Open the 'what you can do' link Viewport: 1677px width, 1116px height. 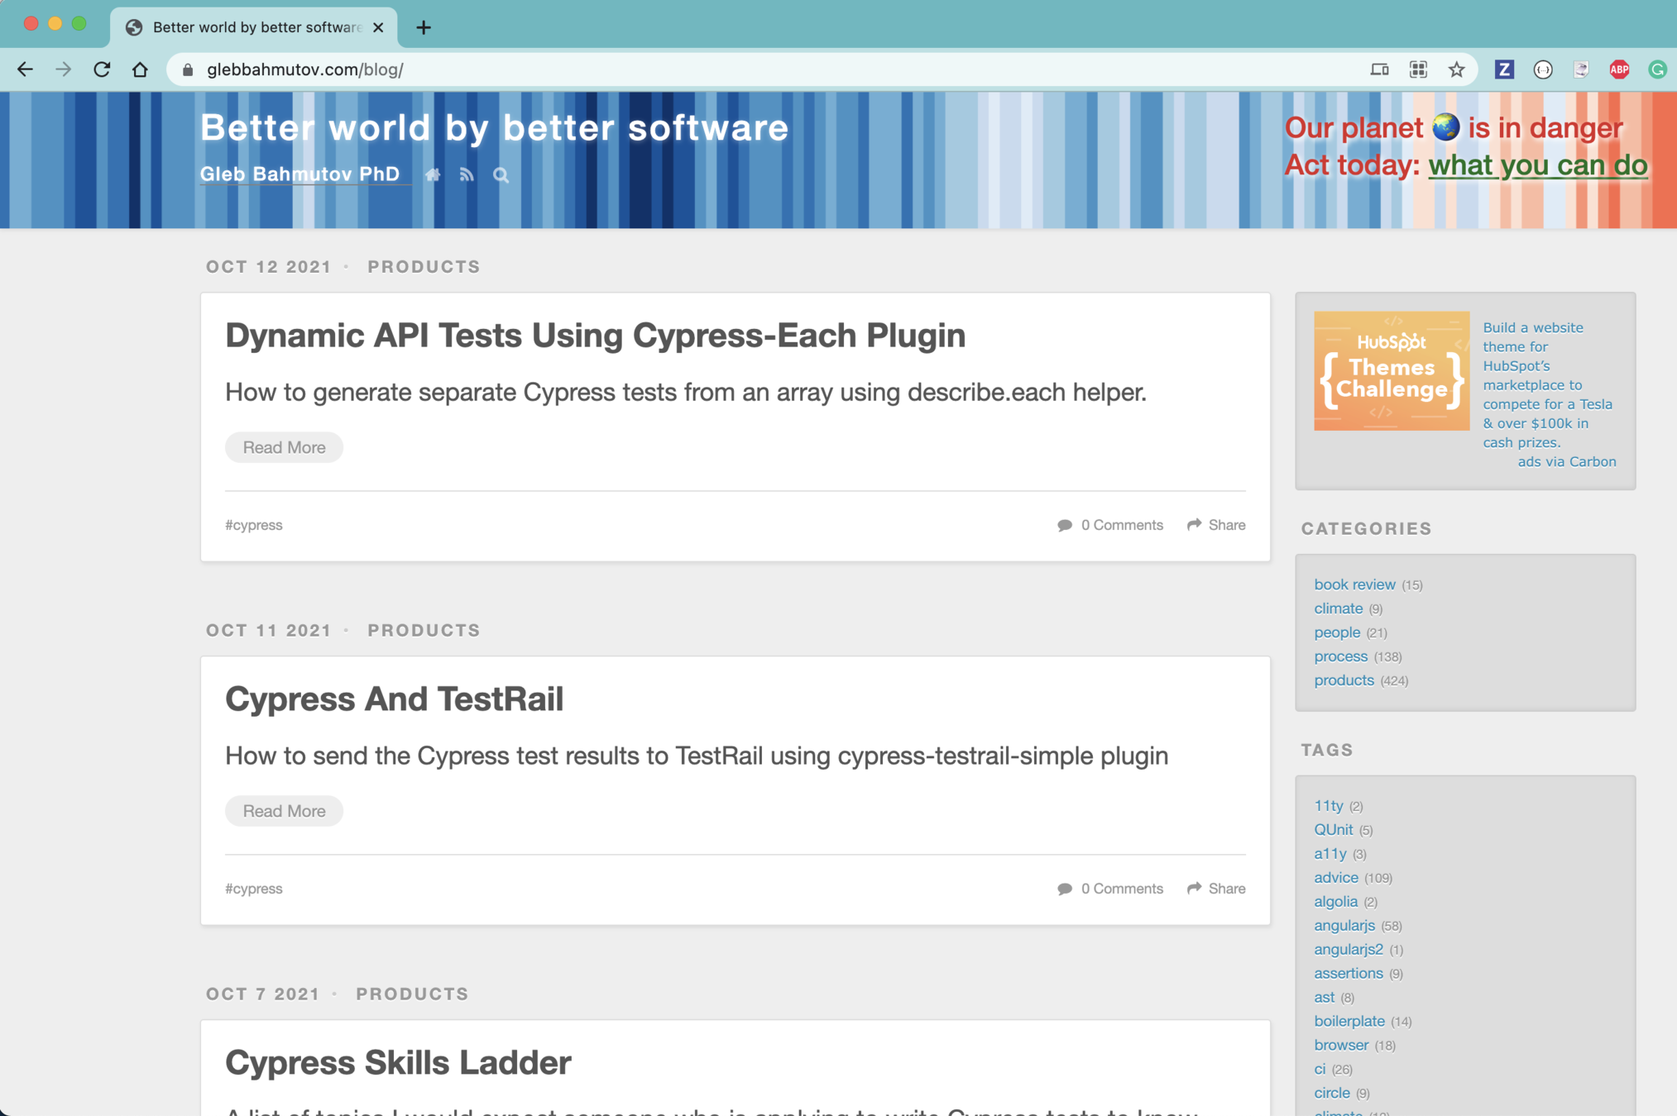(x=1537, y=165)
